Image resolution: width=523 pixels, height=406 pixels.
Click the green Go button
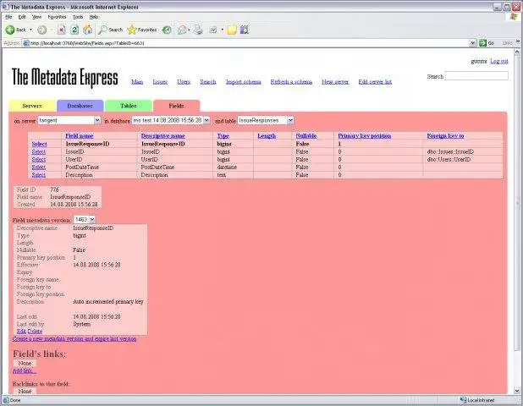pyautogui.click(x=487, y=43)
